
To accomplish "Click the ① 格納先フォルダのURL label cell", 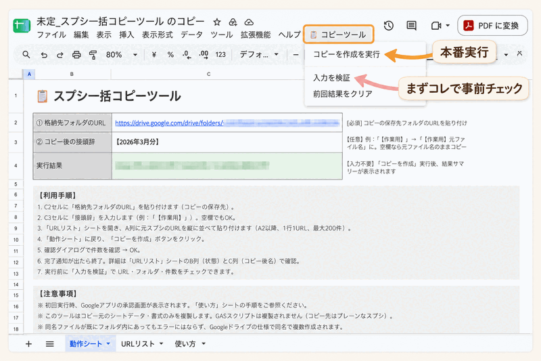I will [72, 123].
